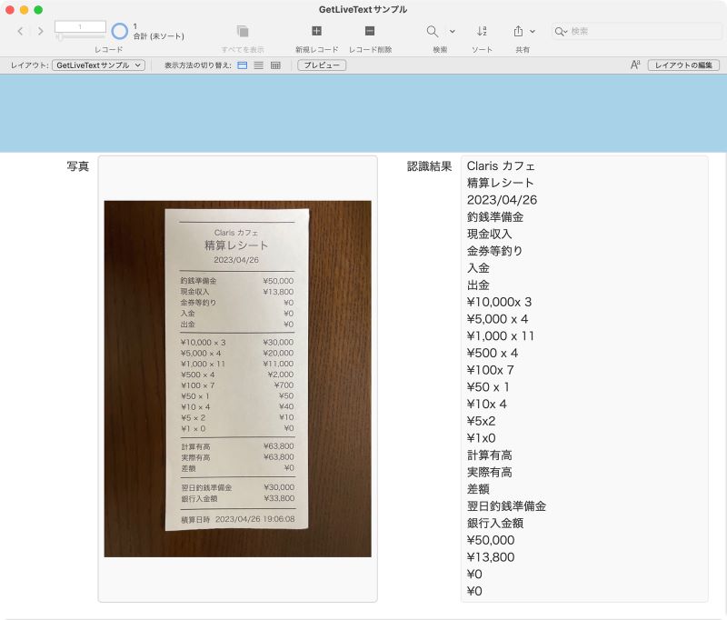Click the '¥13,800' result line

pyautogui.click(x=491, y=557)
